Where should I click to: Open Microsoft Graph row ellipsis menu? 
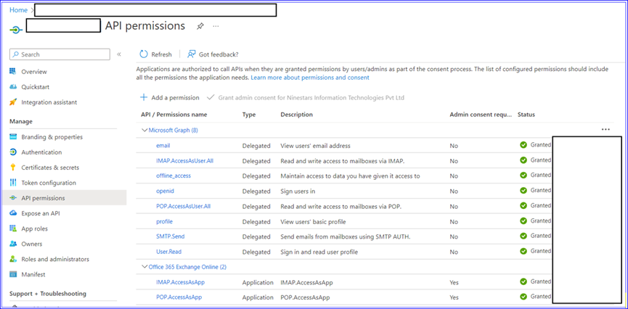point(605,130)
